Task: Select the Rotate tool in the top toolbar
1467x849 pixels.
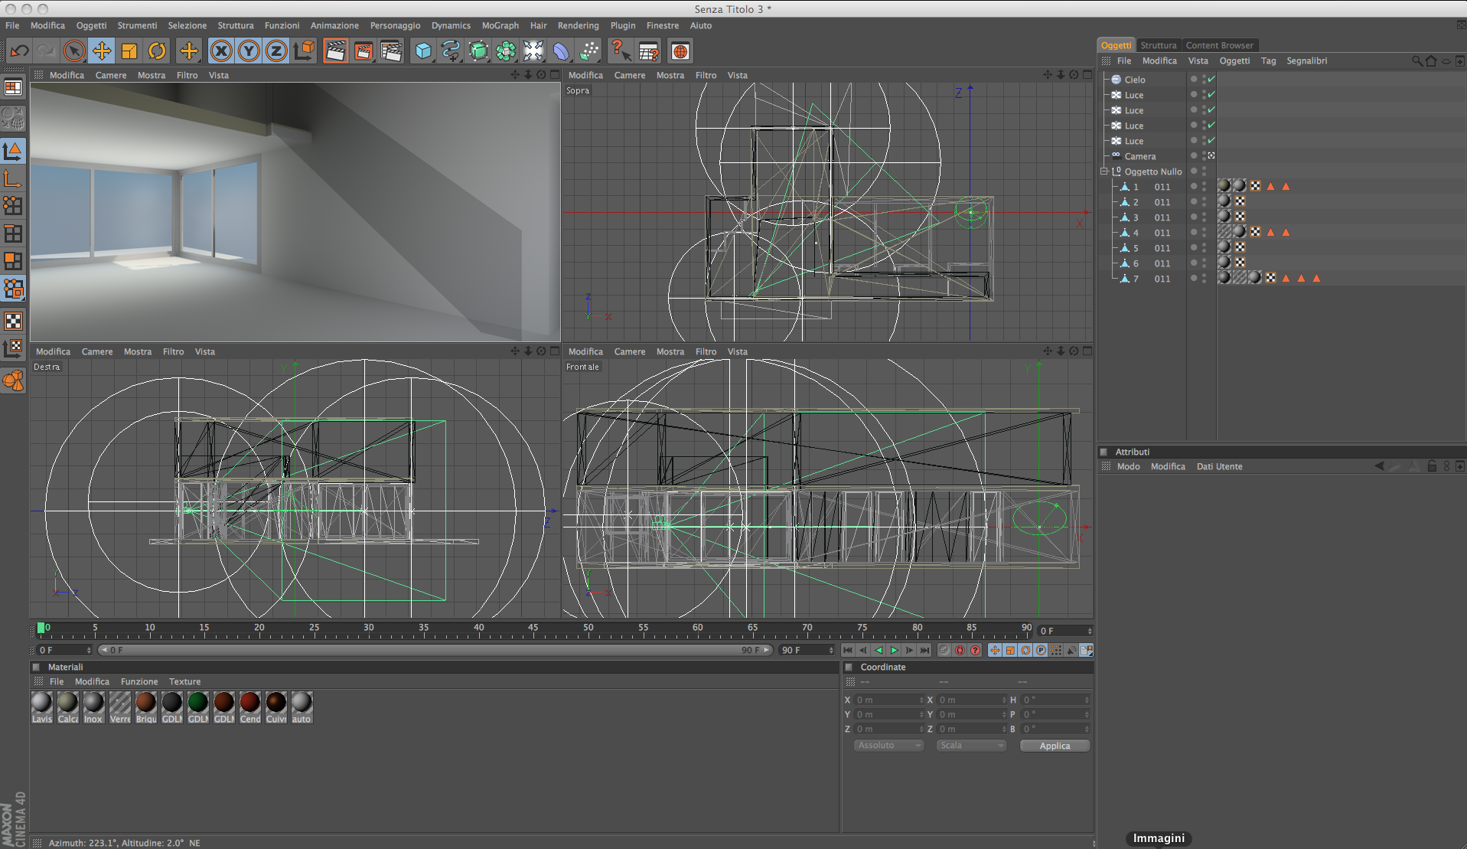Action: (157, 51)
